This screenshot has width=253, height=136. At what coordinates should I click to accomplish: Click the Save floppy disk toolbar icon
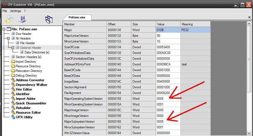click(22, 19)
